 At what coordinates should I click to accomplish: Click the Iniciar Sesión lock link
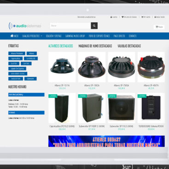[159, 17]
